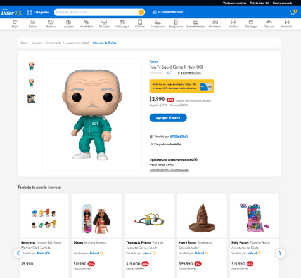
Task: Go to Home breadcrumb
Action: pos(23,43)
